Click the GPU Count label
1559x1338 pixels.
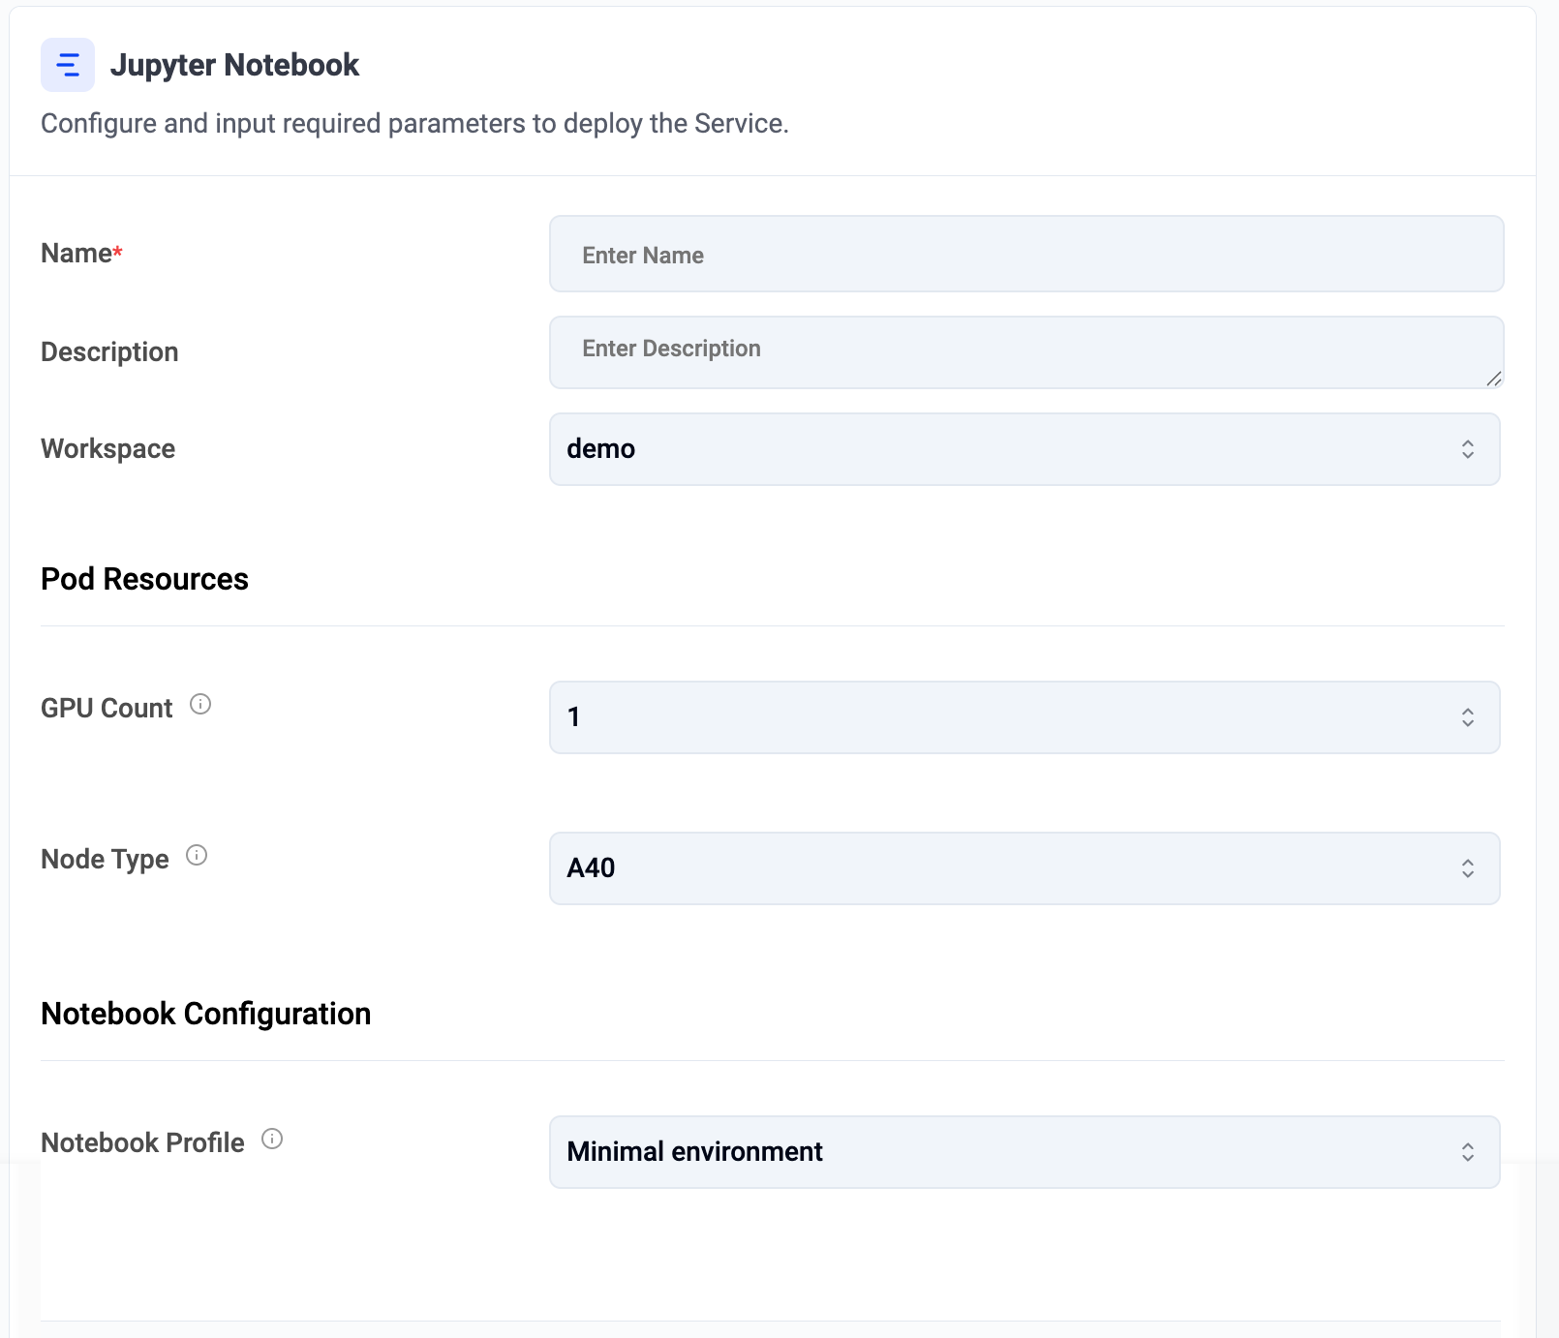click(x=107, y=709)
